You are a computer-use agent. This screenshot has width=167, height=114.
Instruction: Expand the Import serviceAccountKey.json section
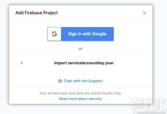click(22, 63)
